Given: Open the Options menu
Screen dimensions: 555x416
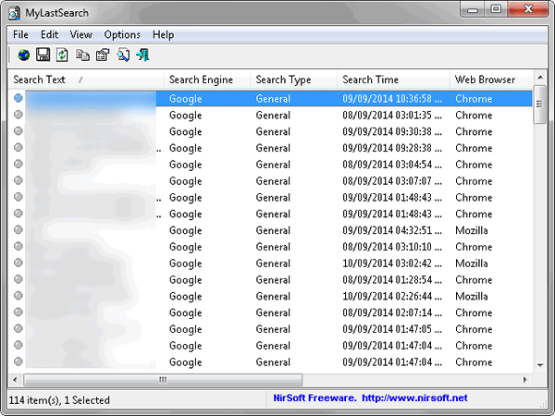Looking at the screenshot, I should pyautogui.click(x=122, y=35).
